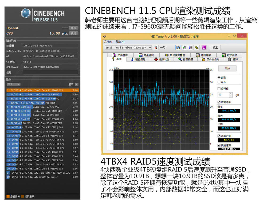Select the Intel Xeon CPU W5590 ranking row
This screenshot has width=267, height=200.
(x=42, y=94)
